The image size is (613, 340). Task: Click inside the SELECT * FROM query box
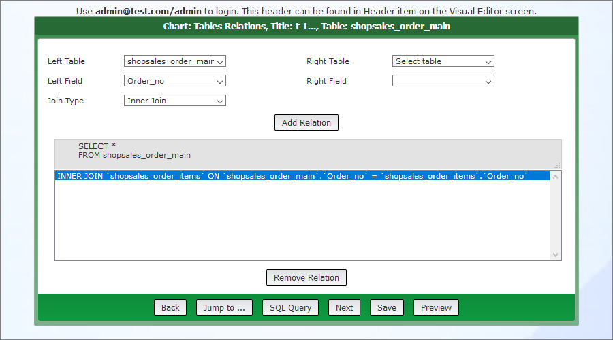306,151
